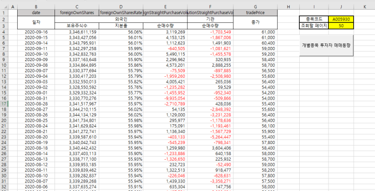Click the 조회할 페이지 label cell
Viewport: 375px width, 191px height.
click(314, 26)
